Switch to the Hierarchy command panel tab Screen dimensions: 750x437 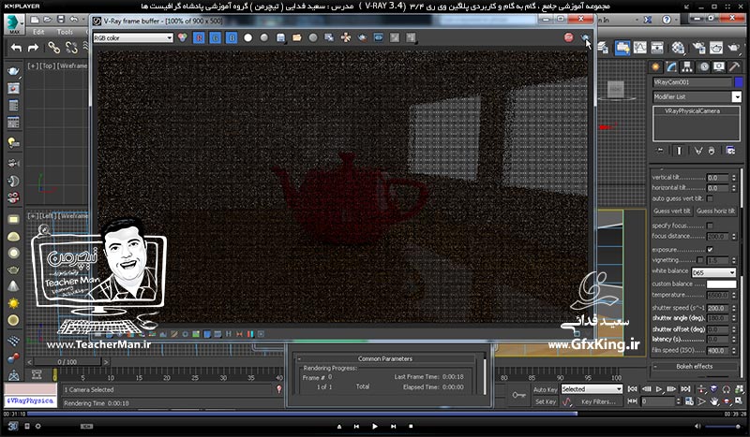[687, 66]
